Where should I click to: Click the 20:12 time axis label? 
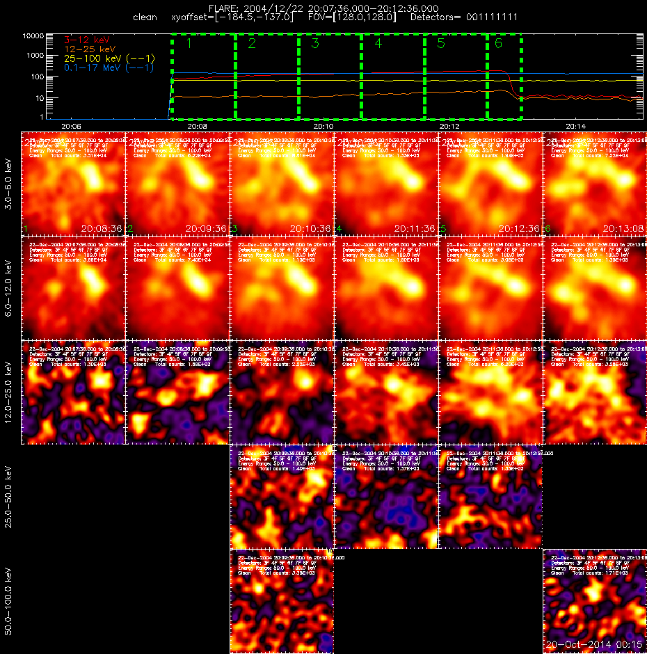point(449,126)
